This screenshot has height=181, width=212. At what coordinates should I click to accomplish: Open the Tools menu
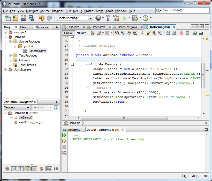[x=109, y=11]
